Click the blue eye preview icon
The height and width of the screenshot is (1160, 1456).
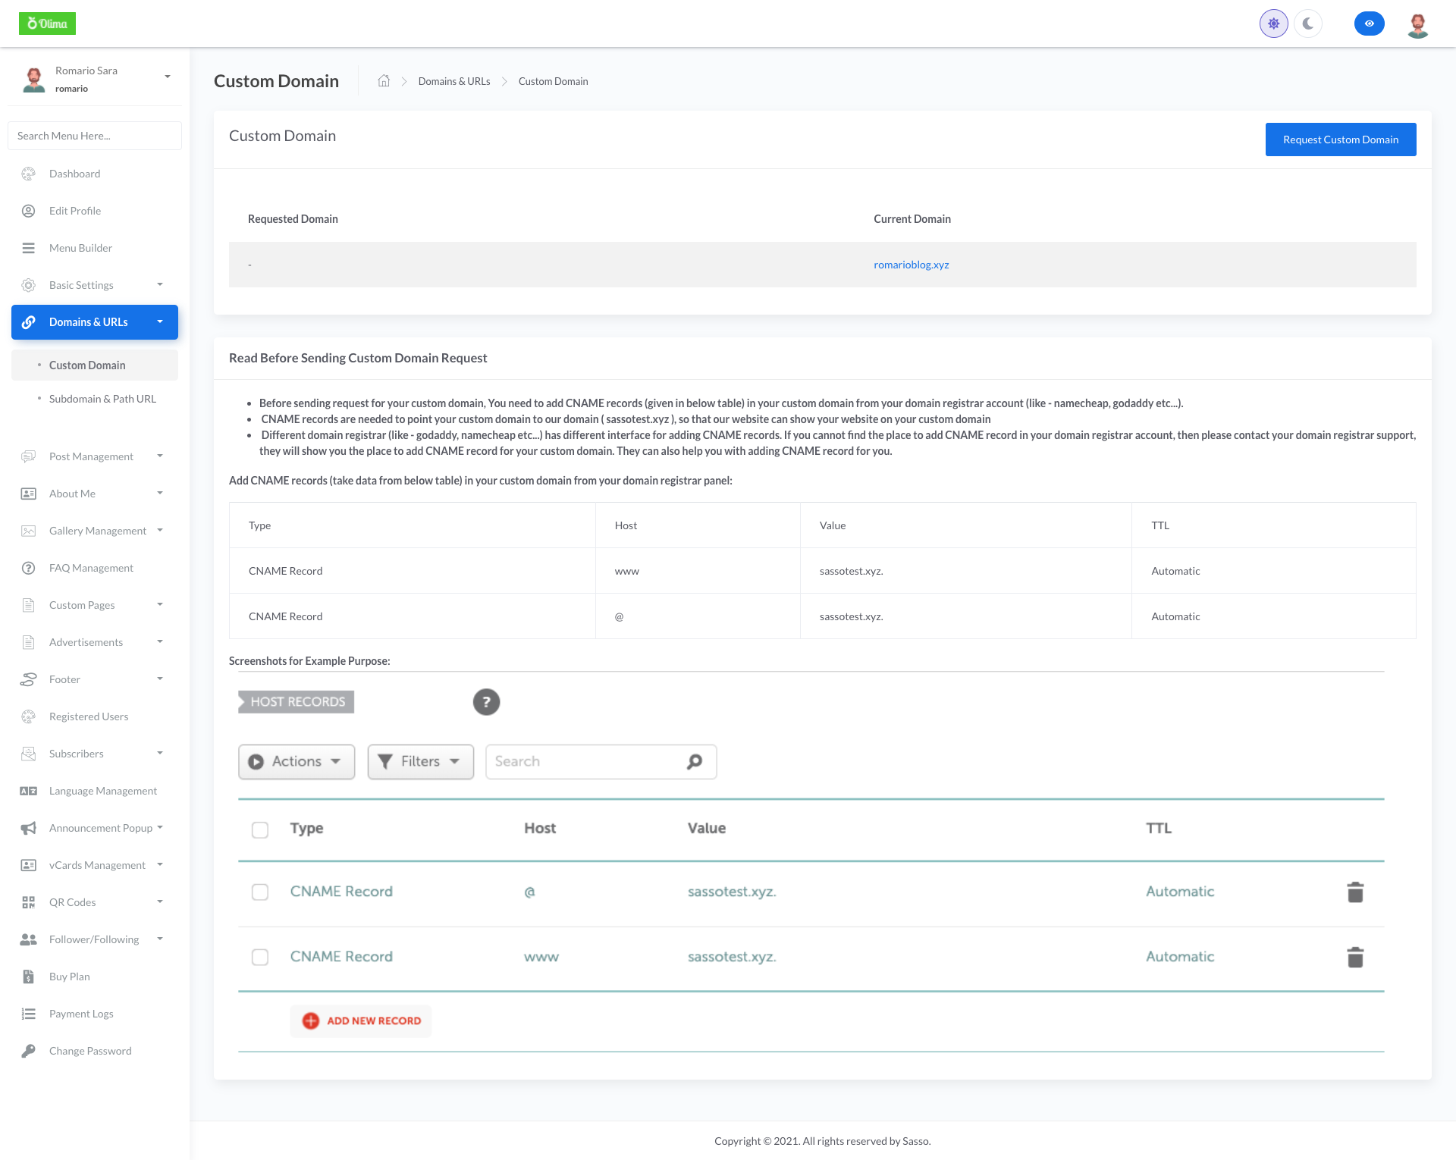pyautogui.click(x=1369, y=24)
